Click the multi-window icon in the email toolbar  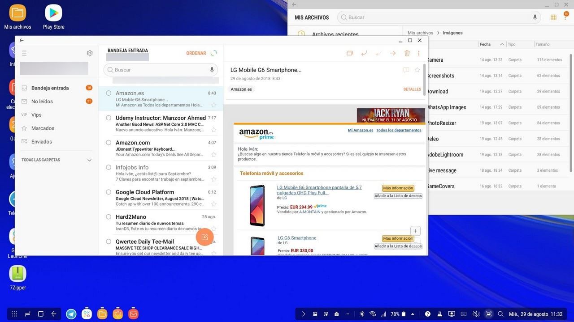350,53
